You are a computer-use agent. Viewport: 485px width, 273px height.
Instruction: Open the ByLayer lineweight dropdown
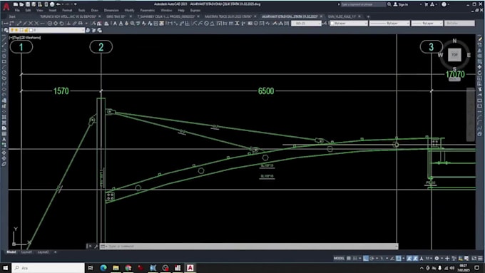pyautogui.click(x=427, y=24)
